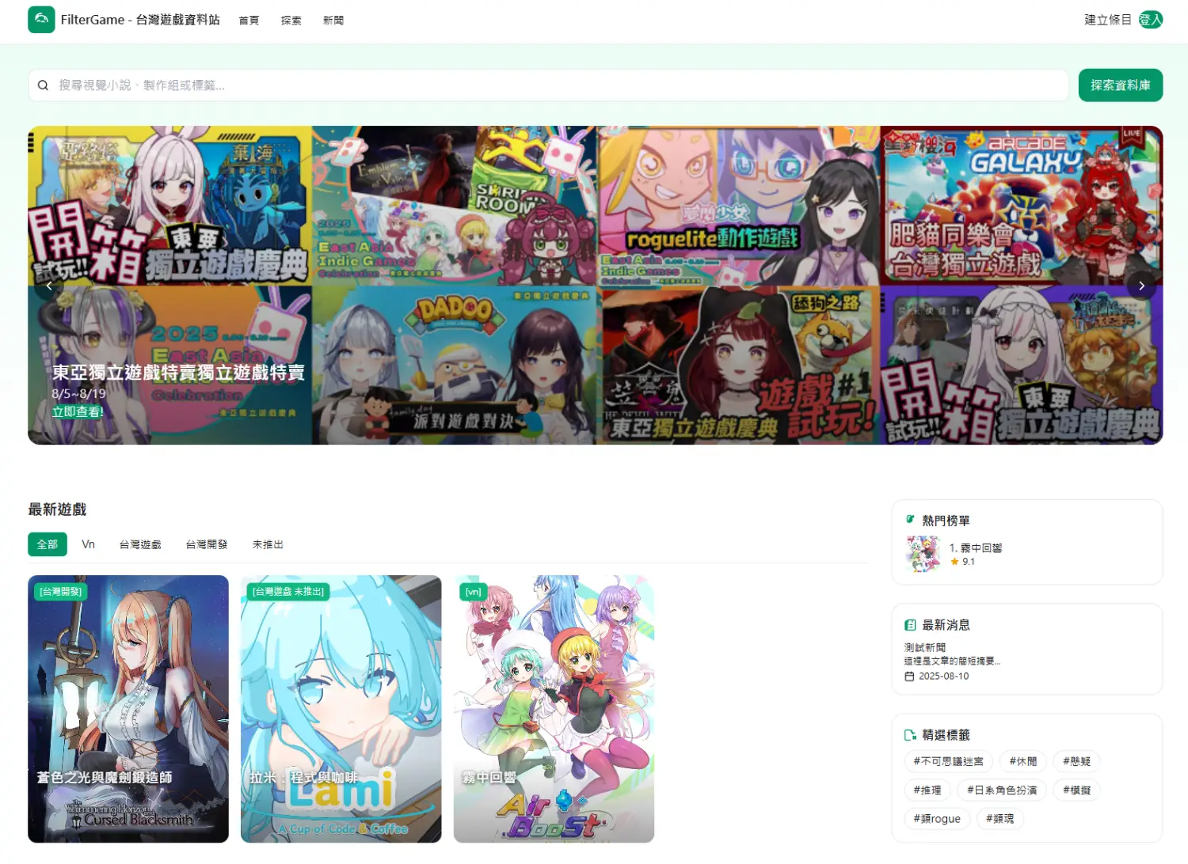Select the Vn filter tab
Viewport: 1188px width, 864px height.
[88, 544]
